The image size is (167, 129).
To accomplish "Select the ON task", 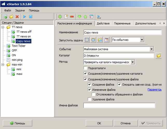I will pyautogui.click(x=14, y=55).
